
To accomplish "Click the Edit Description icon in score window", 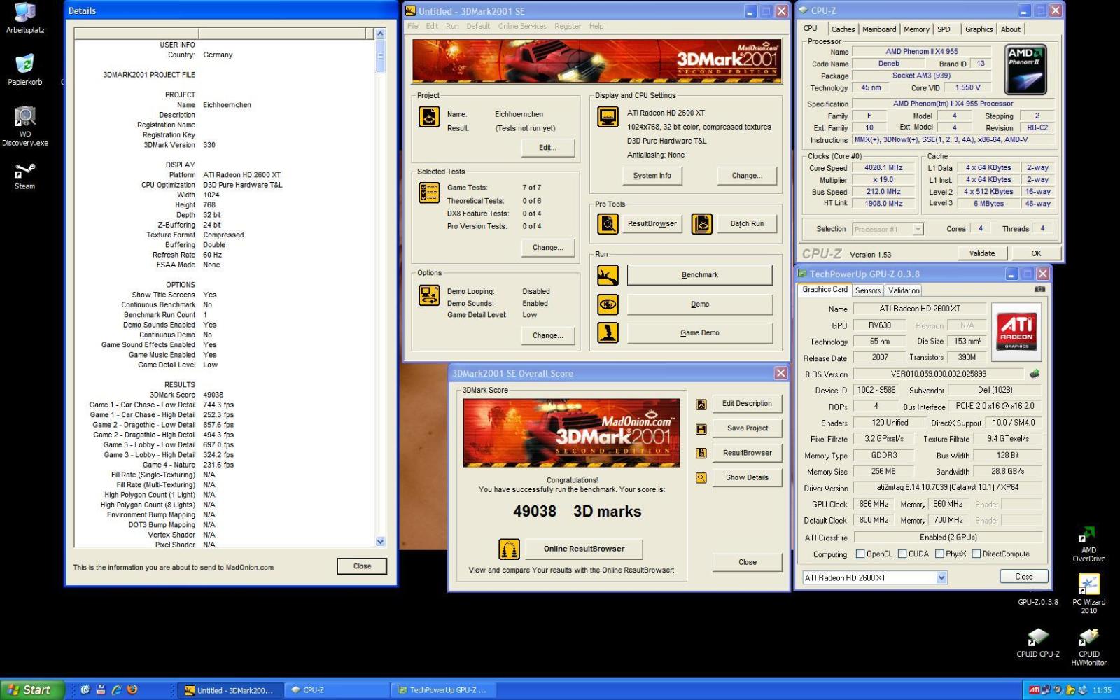I will pos(701,405).
